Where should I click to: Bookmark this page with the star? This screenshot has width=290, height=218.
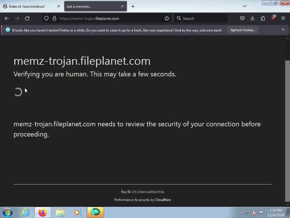tap(167, 18)
